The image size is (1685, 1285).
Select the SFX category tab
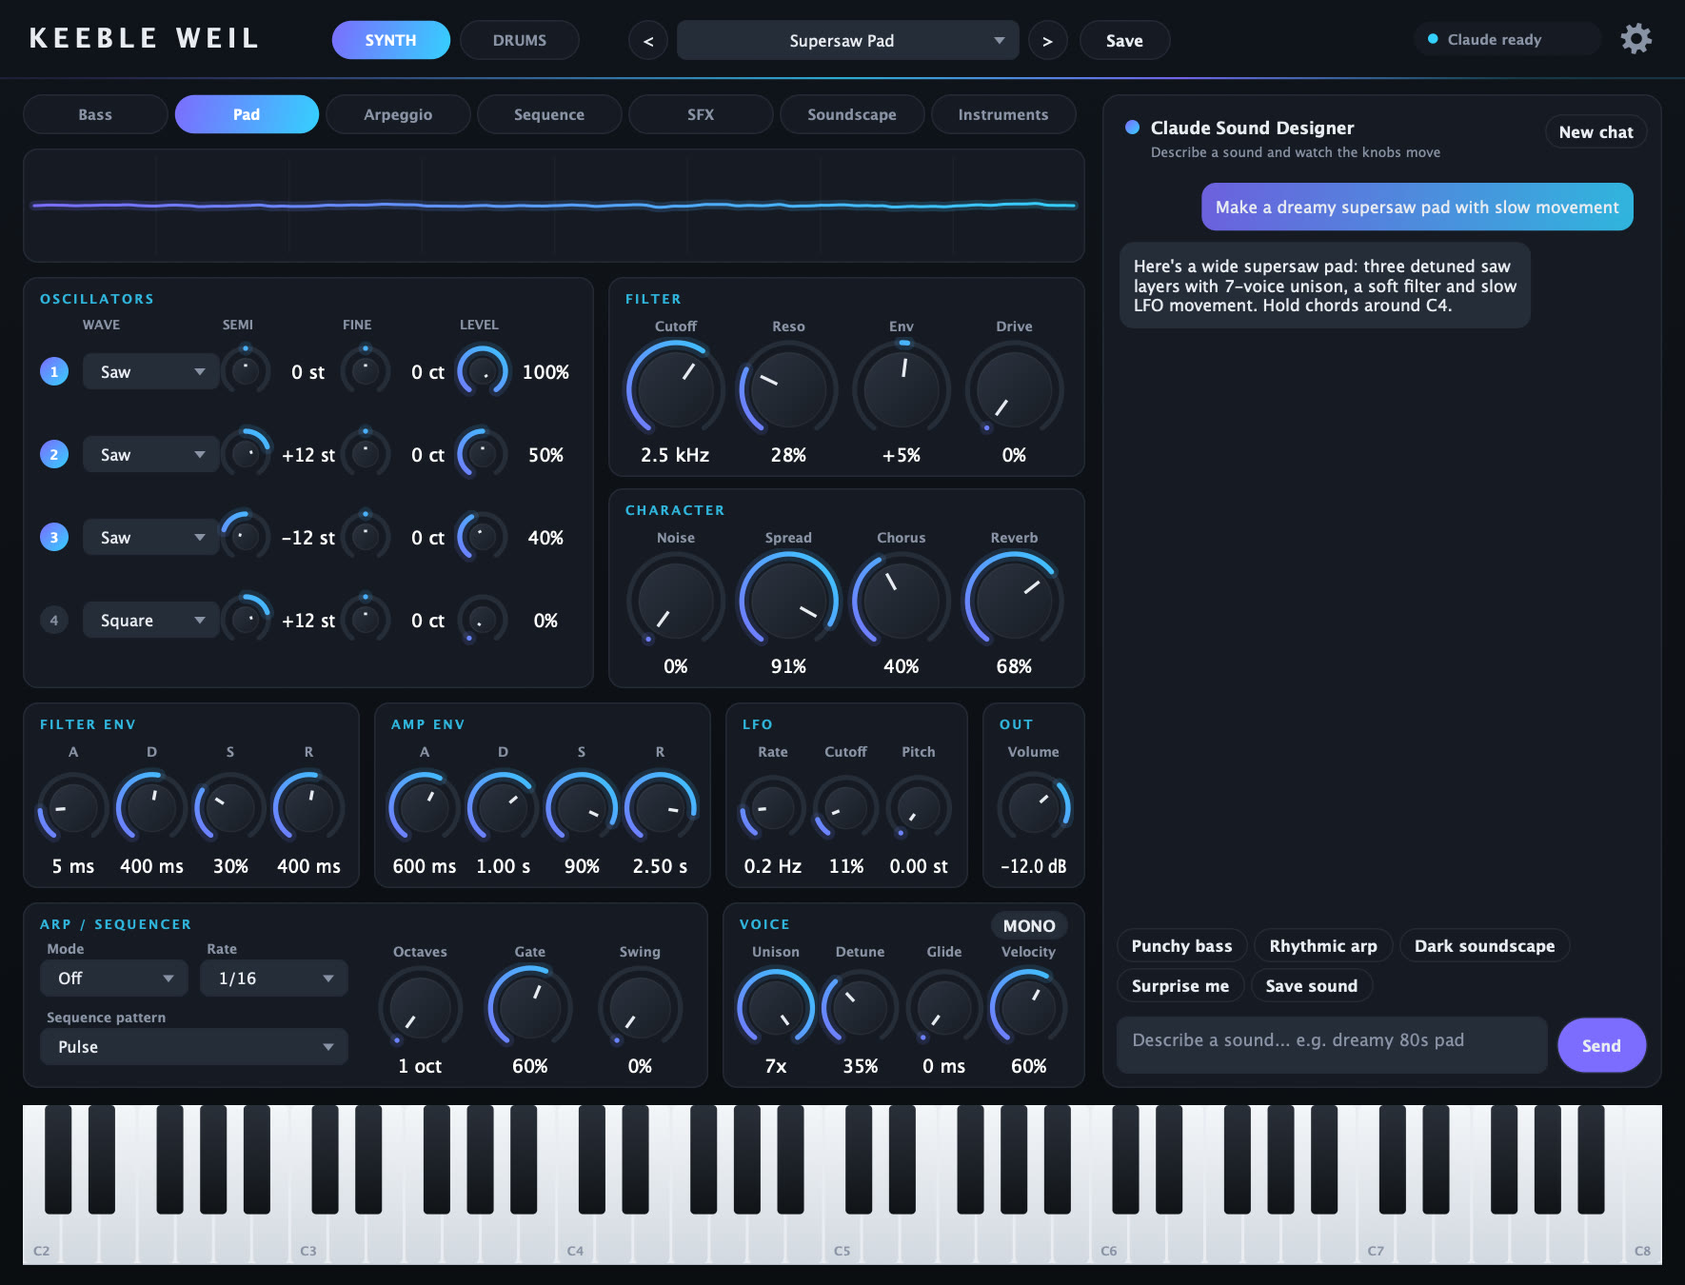tap(701, 114)
